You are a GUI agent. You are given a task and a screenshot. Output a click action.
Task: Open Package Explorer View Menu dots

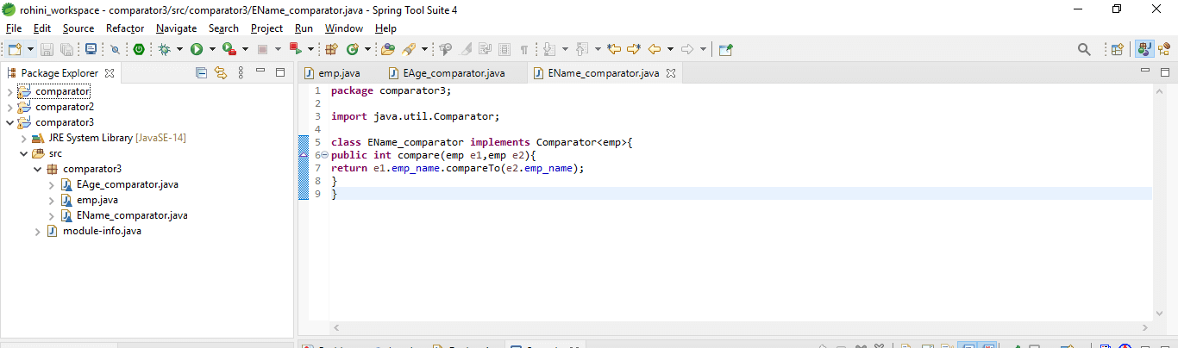coord(241,73)
